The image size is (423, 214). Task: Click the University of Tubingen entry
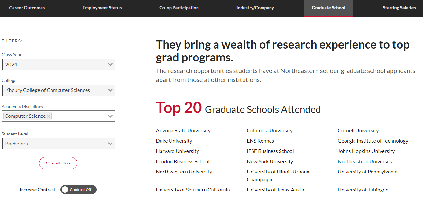[x=363, y=190]
